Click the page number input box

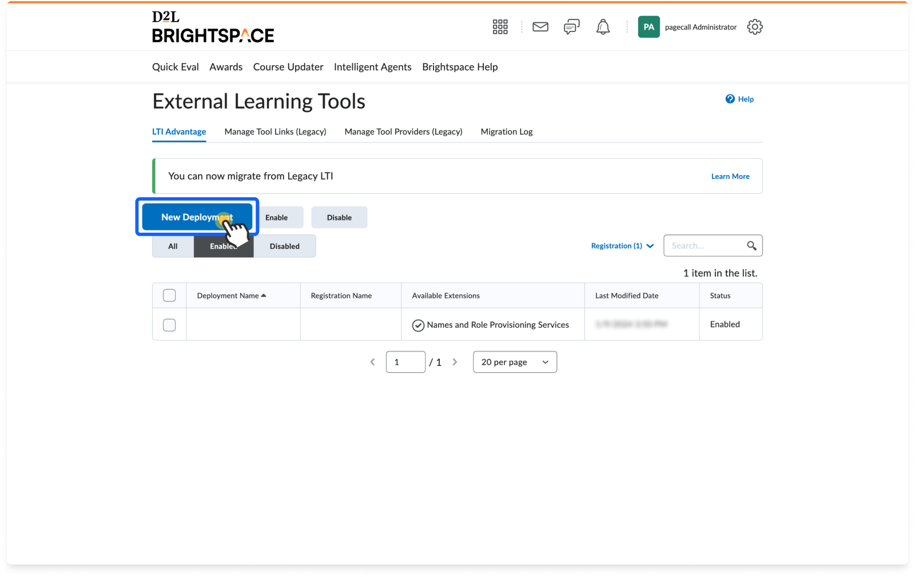(405, 362)
